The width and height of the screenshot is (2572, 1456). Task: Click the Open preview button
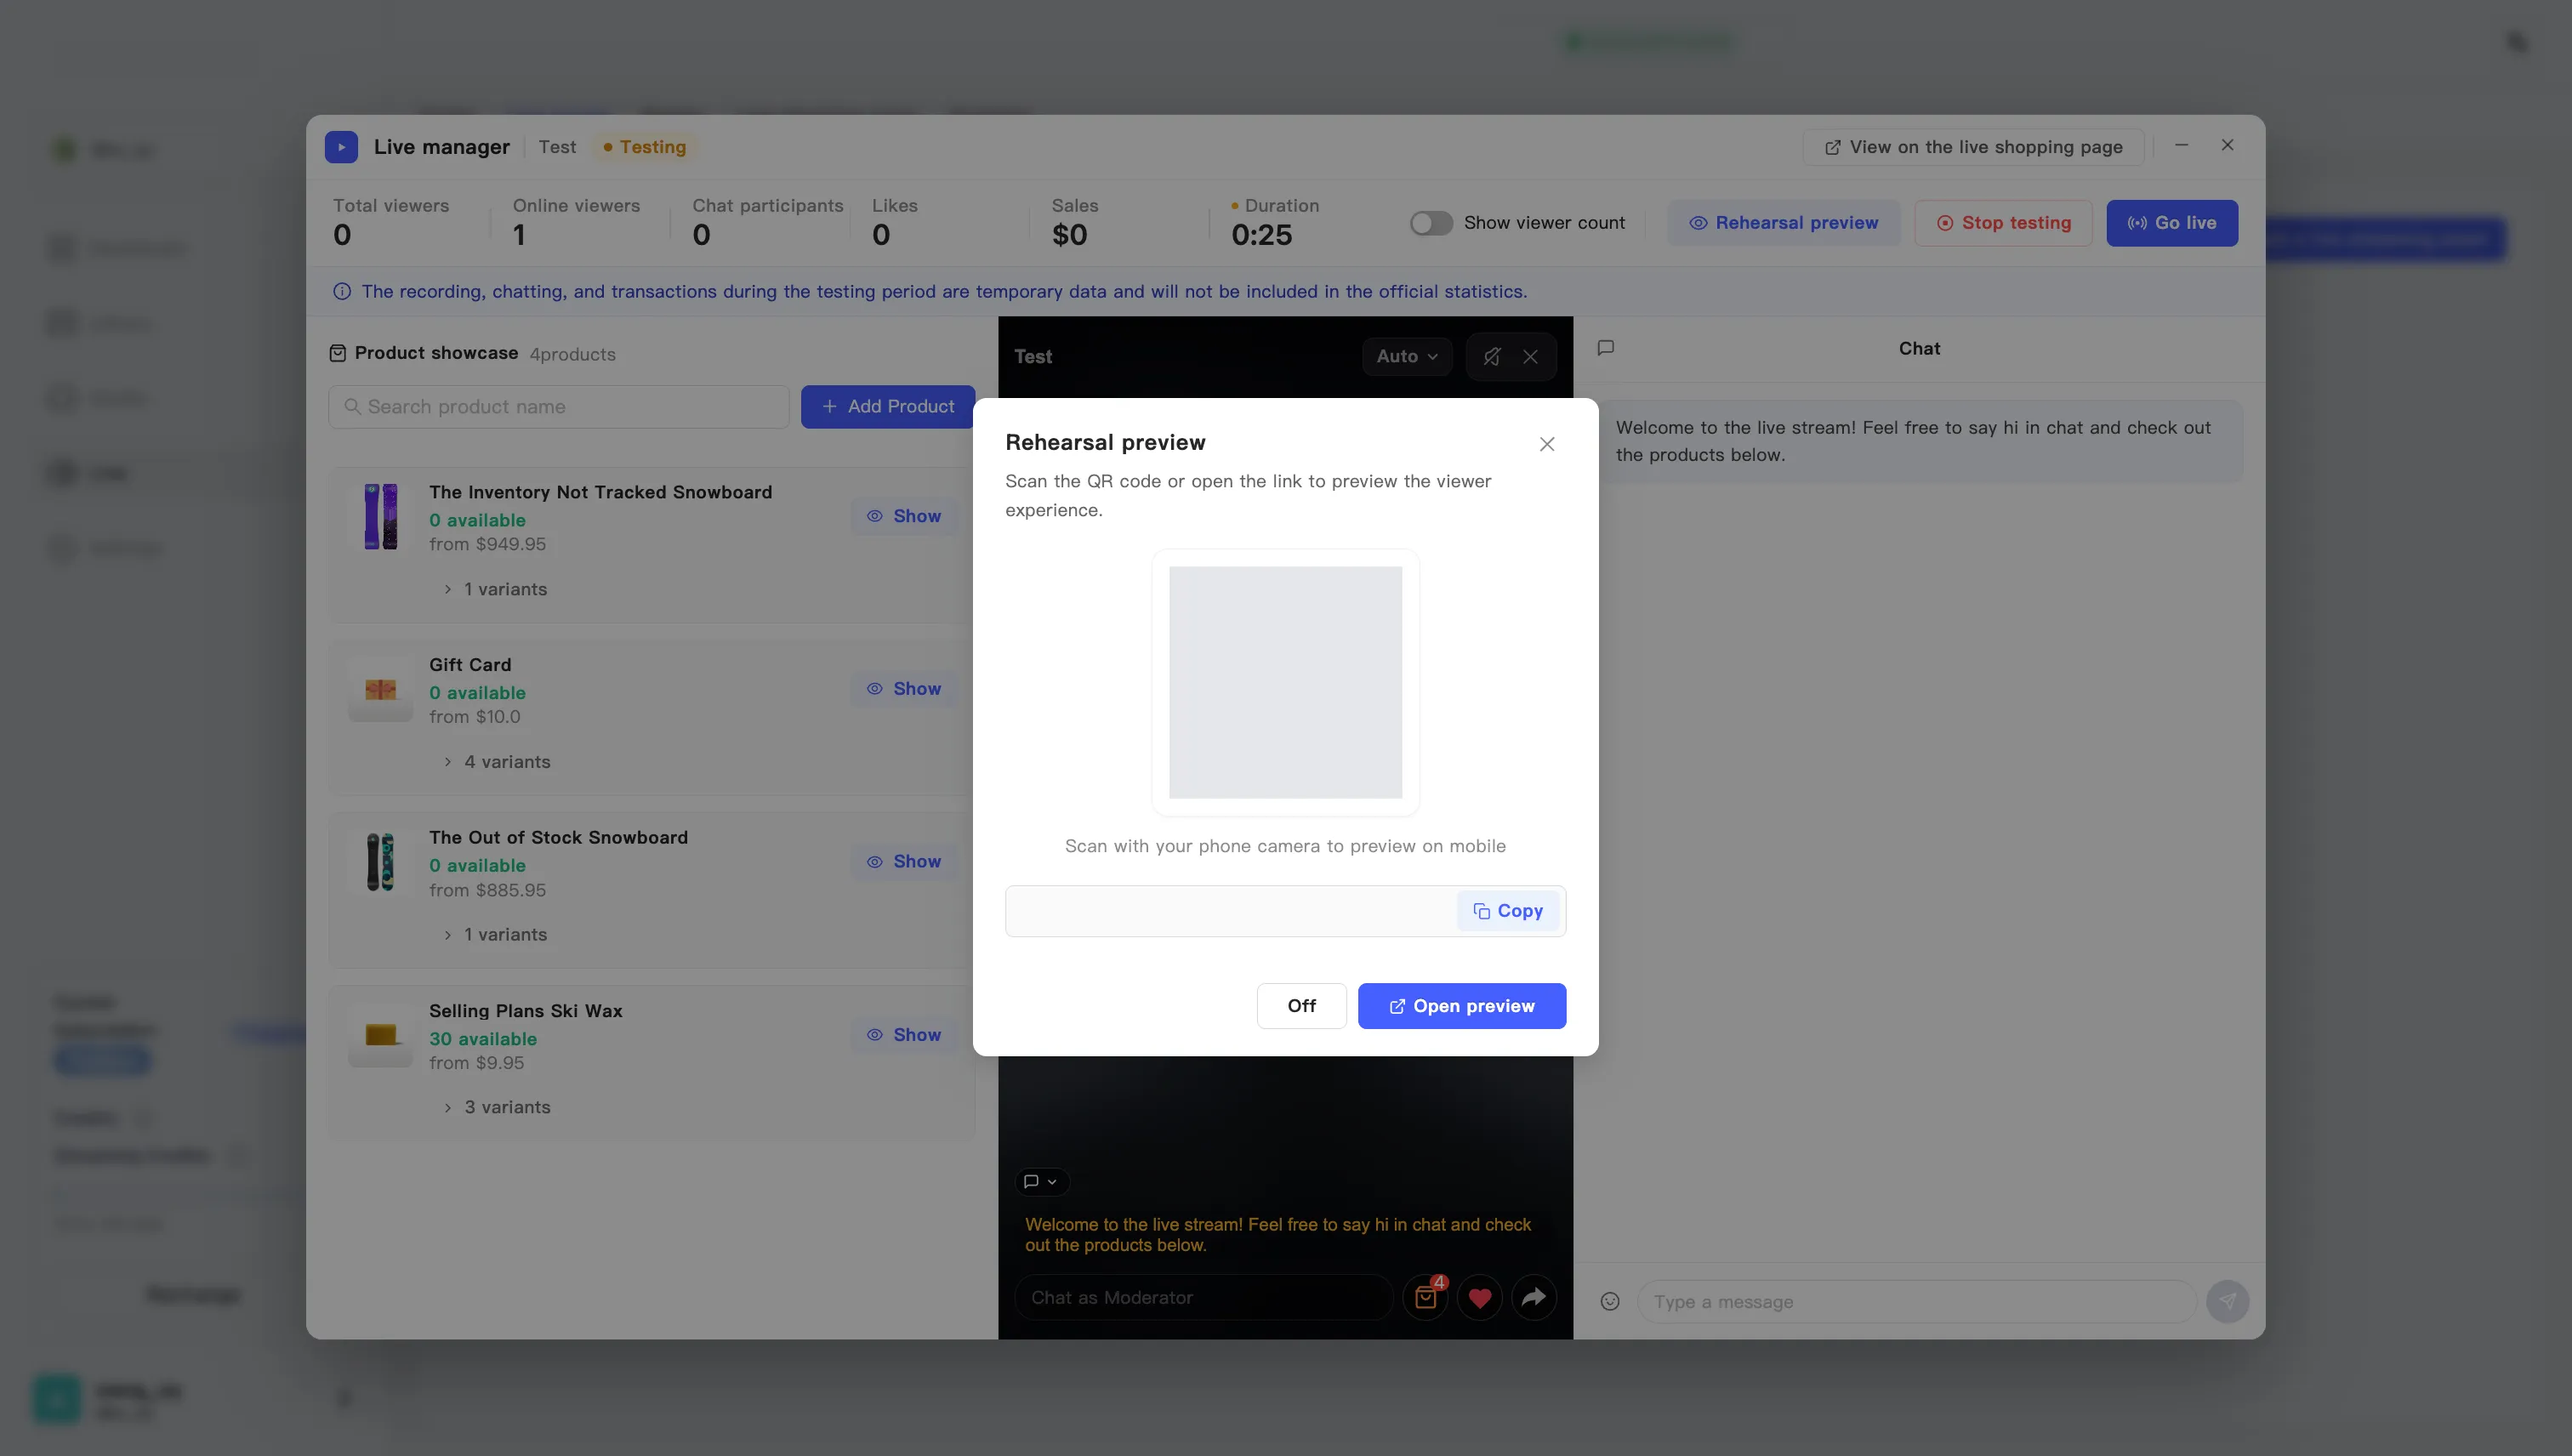[x=1461, y=1006]
